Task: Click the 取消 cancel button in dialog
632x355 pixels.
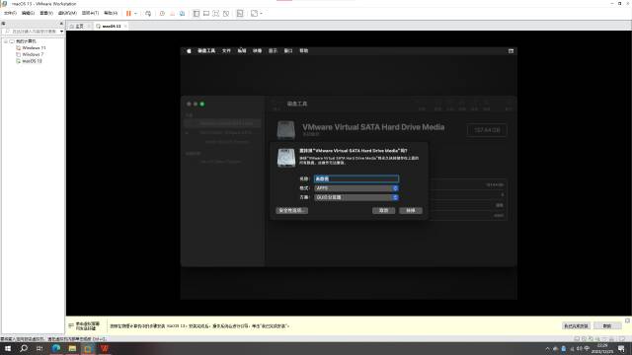Action: click(x=383, y=210)
